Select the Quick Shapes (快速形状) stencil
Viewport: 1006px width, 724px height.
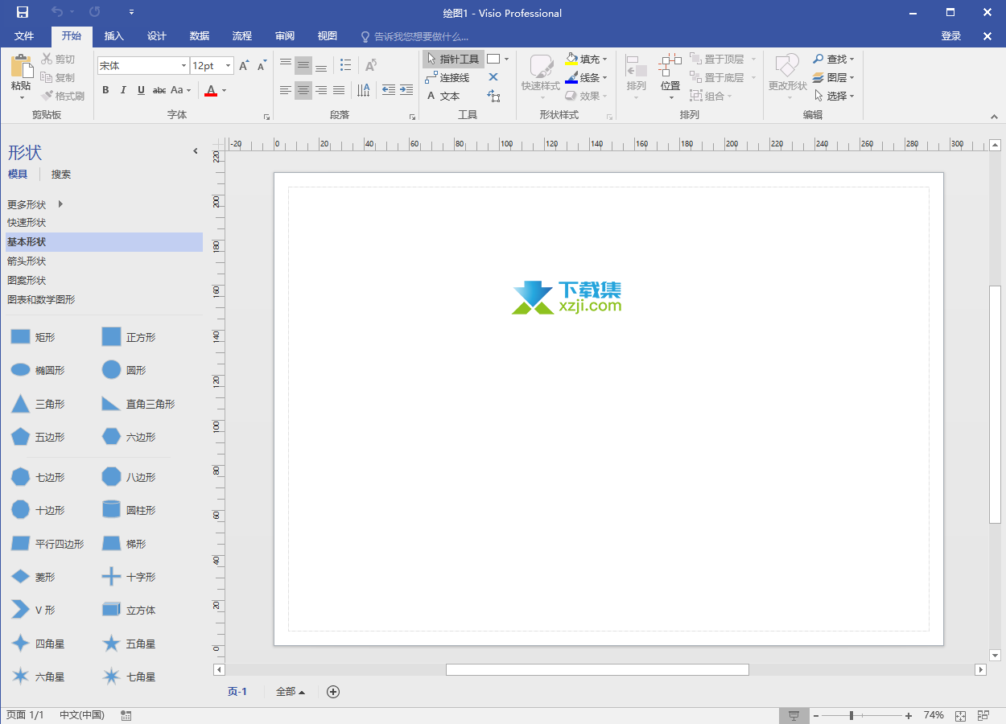click(27, 223)
